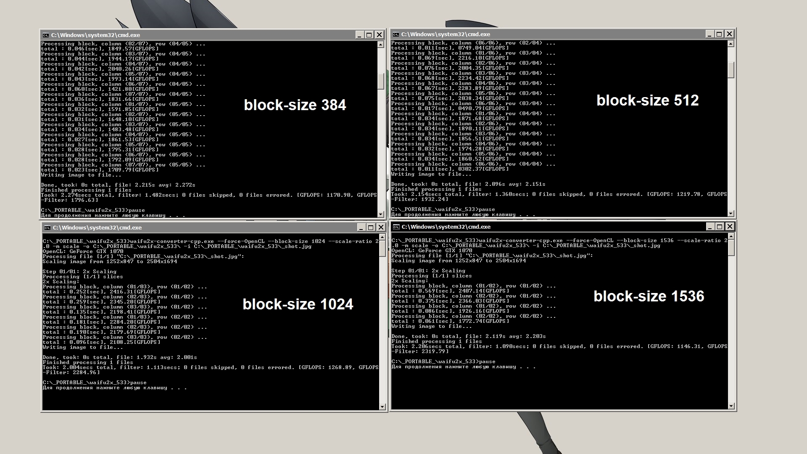Open system menu icon of block-size 384 window
Screen dimensions: 807x454
coord(46,35)
